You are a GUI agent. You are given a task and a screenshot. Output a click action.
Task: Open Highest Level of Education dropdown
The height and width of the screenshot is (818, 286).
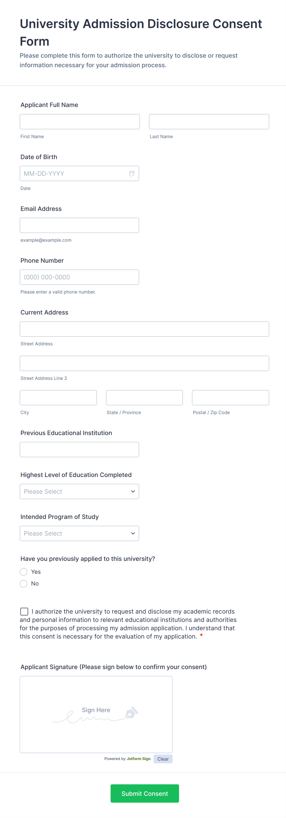79,491
